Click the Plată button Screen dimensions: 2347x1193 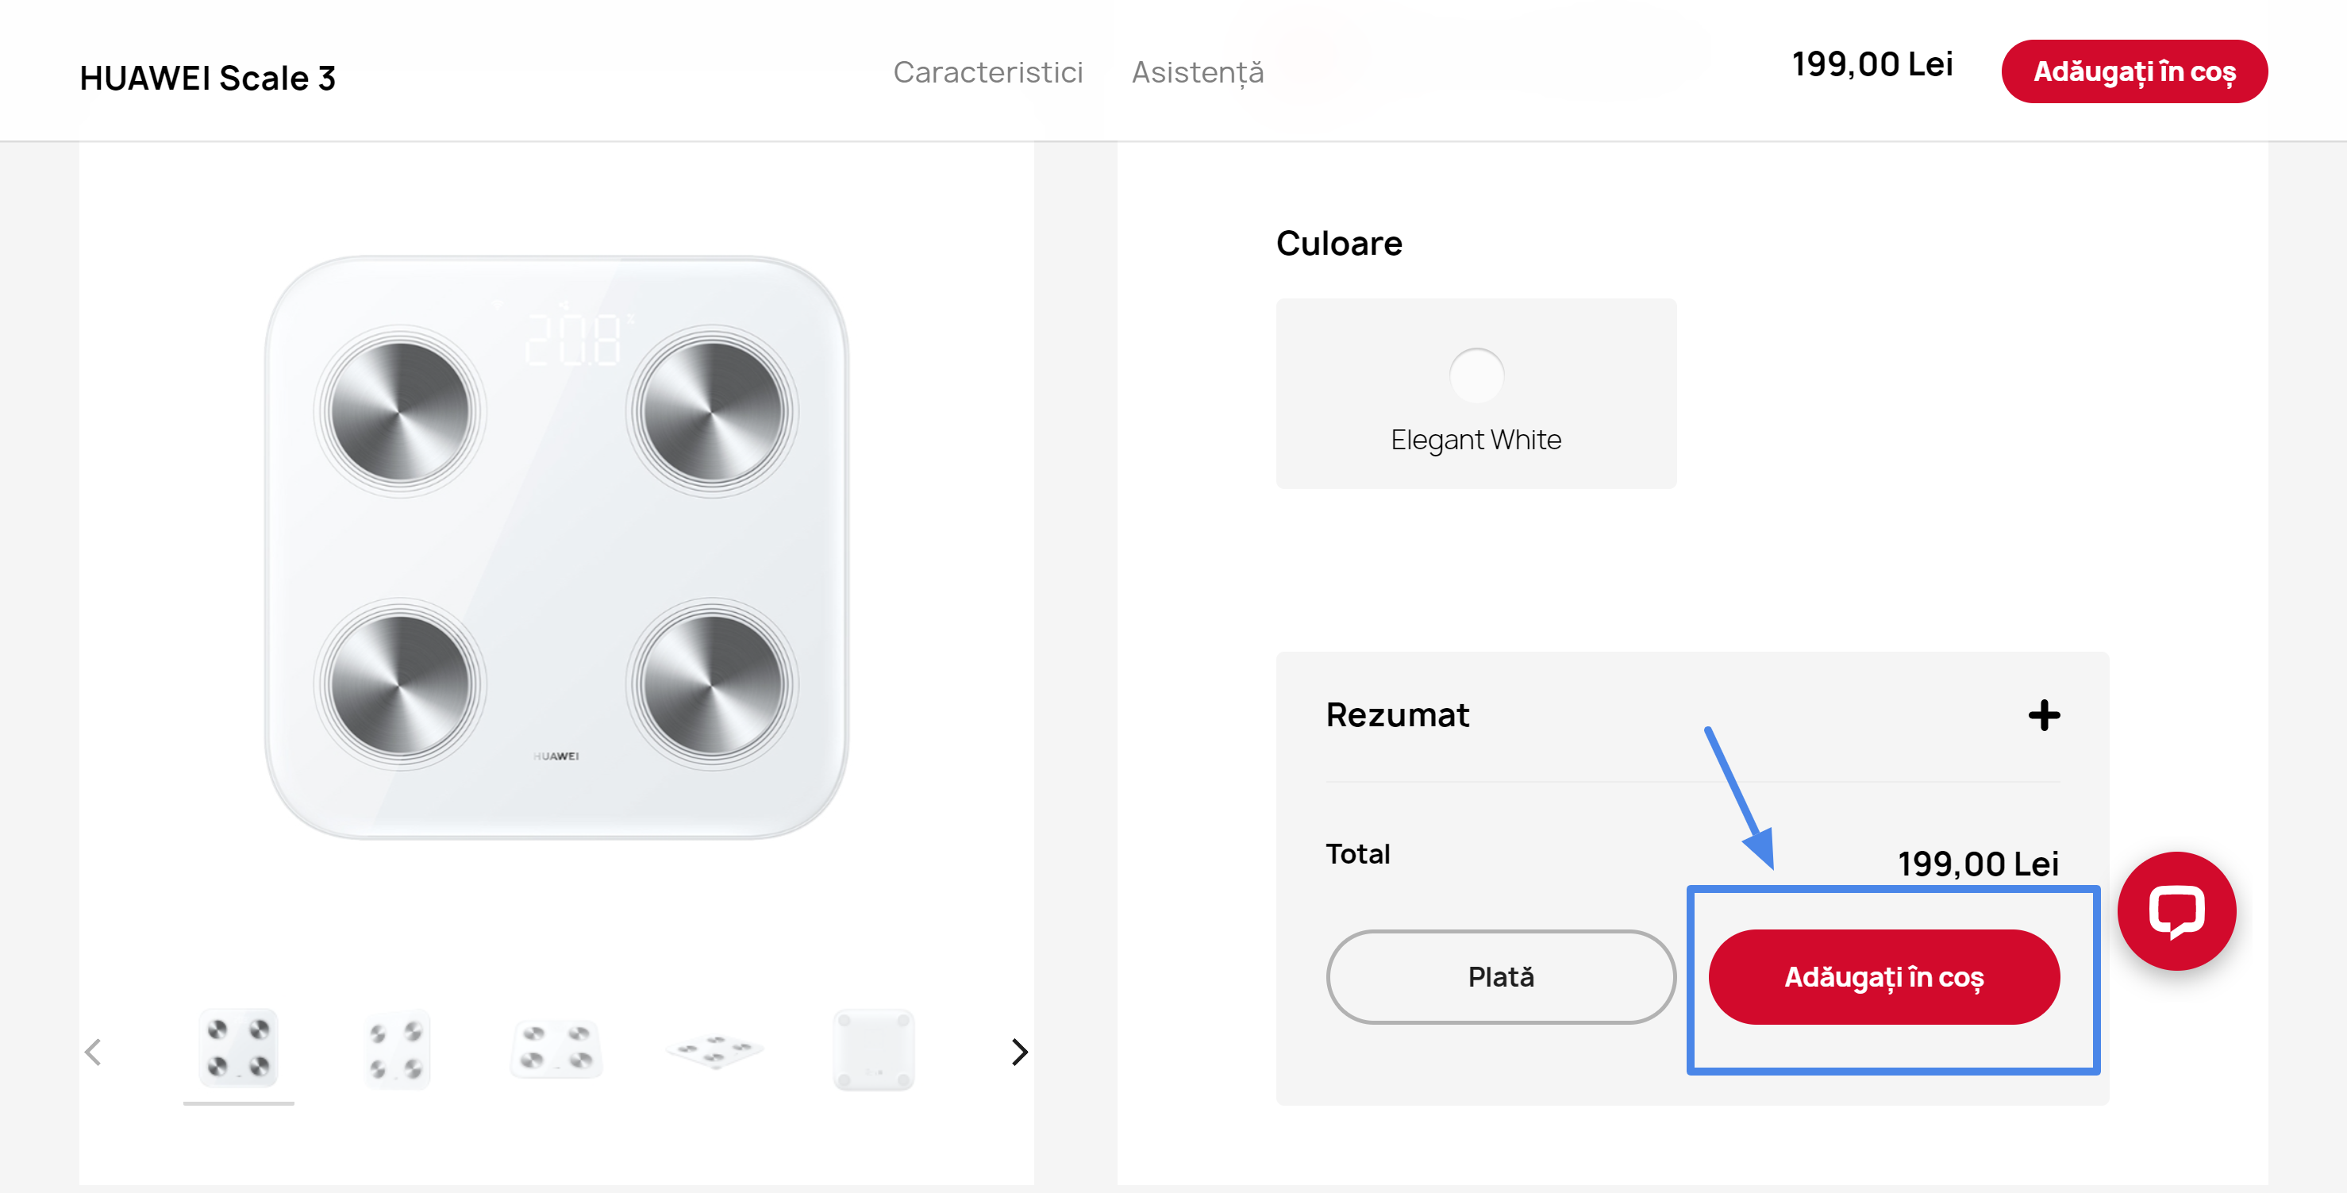pos(1501,977)
